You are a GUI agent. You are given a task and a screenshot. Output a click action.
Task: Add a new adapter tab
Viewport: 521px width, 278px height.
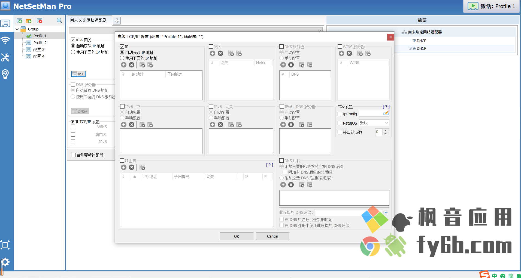point(117,20)
